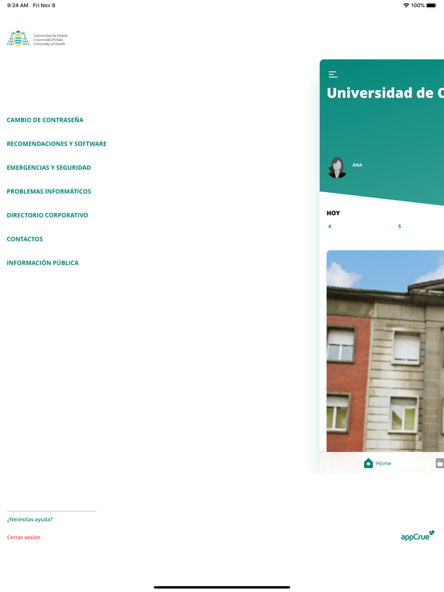The height and width of the screenshot is (592, 444).
Task: Tap the 9:24 AM clock
Action: [x=18, y=5]
